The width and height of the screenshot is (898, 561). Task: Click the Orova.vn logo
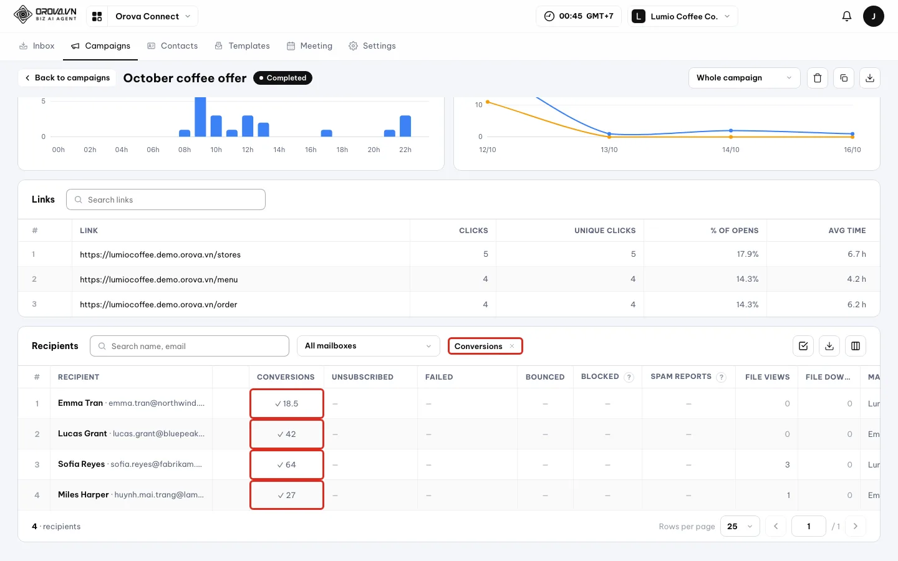45,15
